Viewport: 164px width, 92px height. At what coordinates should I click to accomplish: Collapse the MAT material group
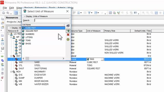(11, 56)
